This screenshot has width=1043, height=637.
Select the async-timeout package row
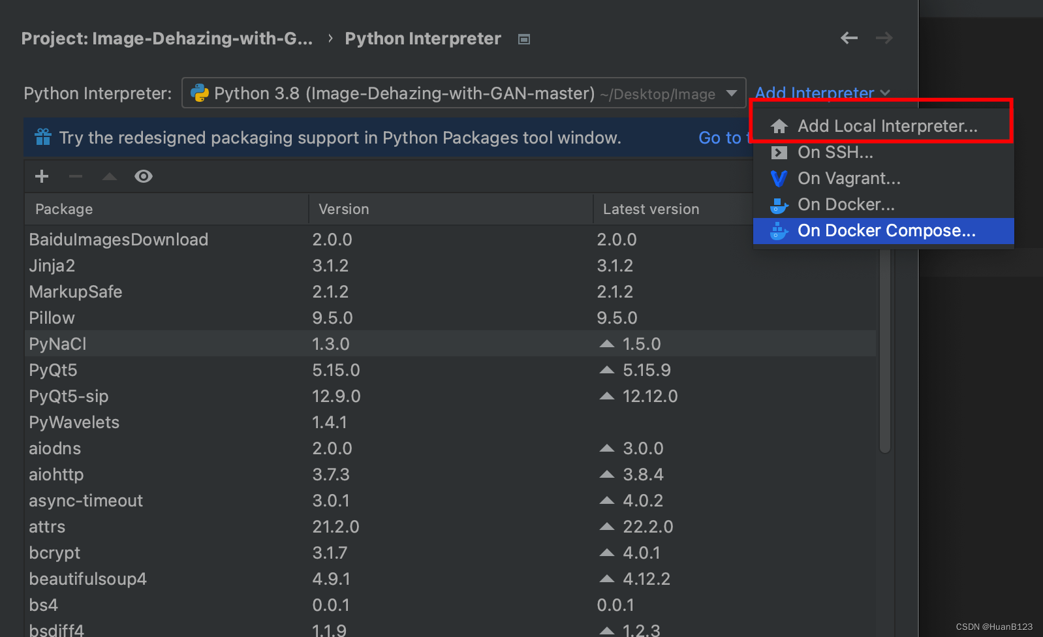pos(450,501)
